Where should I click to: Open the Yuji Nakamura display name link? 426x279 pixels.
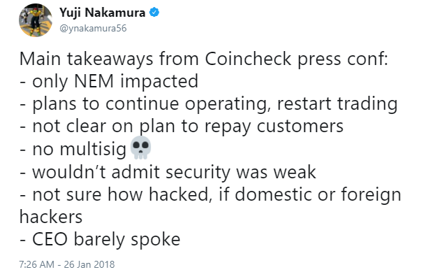click(x=103, y=13)
